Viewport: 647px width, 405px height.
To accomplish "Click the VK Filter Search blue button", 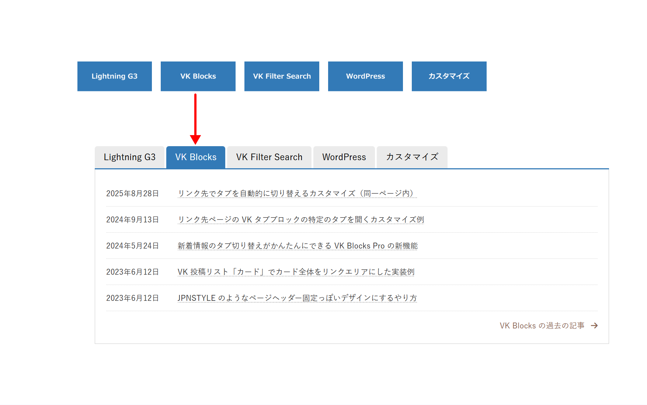I will [282, 76].
